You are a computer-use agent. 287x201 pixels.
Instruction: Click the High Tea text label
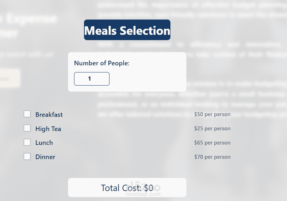pos(48,129)
